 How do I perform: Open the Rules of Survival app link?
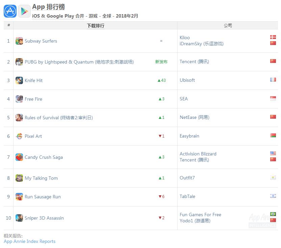point(59,118)
